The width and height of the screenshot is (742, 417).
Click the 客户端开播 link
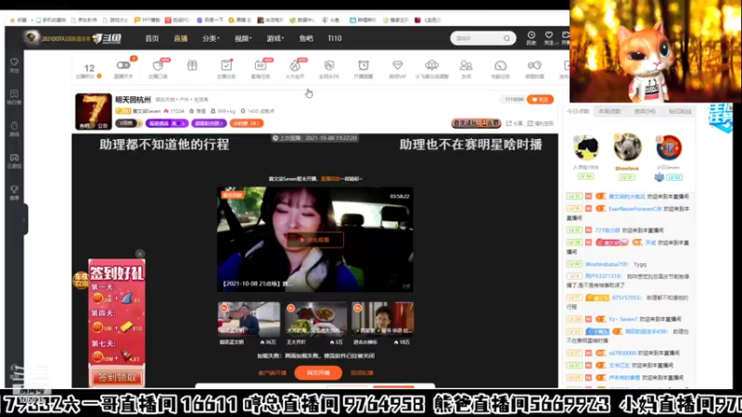(x=272, y=373)
